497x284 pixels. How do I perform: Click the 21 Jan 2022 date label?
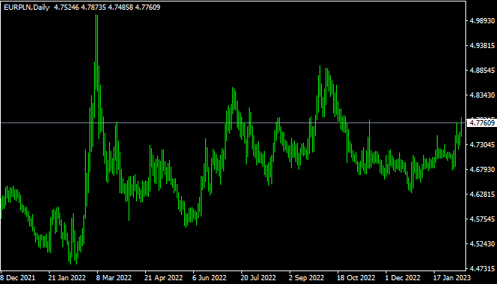pos(67,278)
